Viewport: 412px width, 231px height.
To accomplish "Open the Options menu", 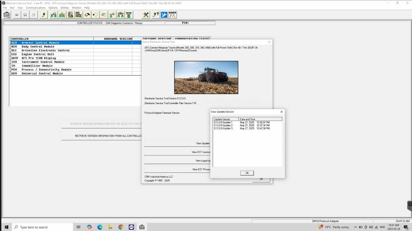I will pos(53,8).
